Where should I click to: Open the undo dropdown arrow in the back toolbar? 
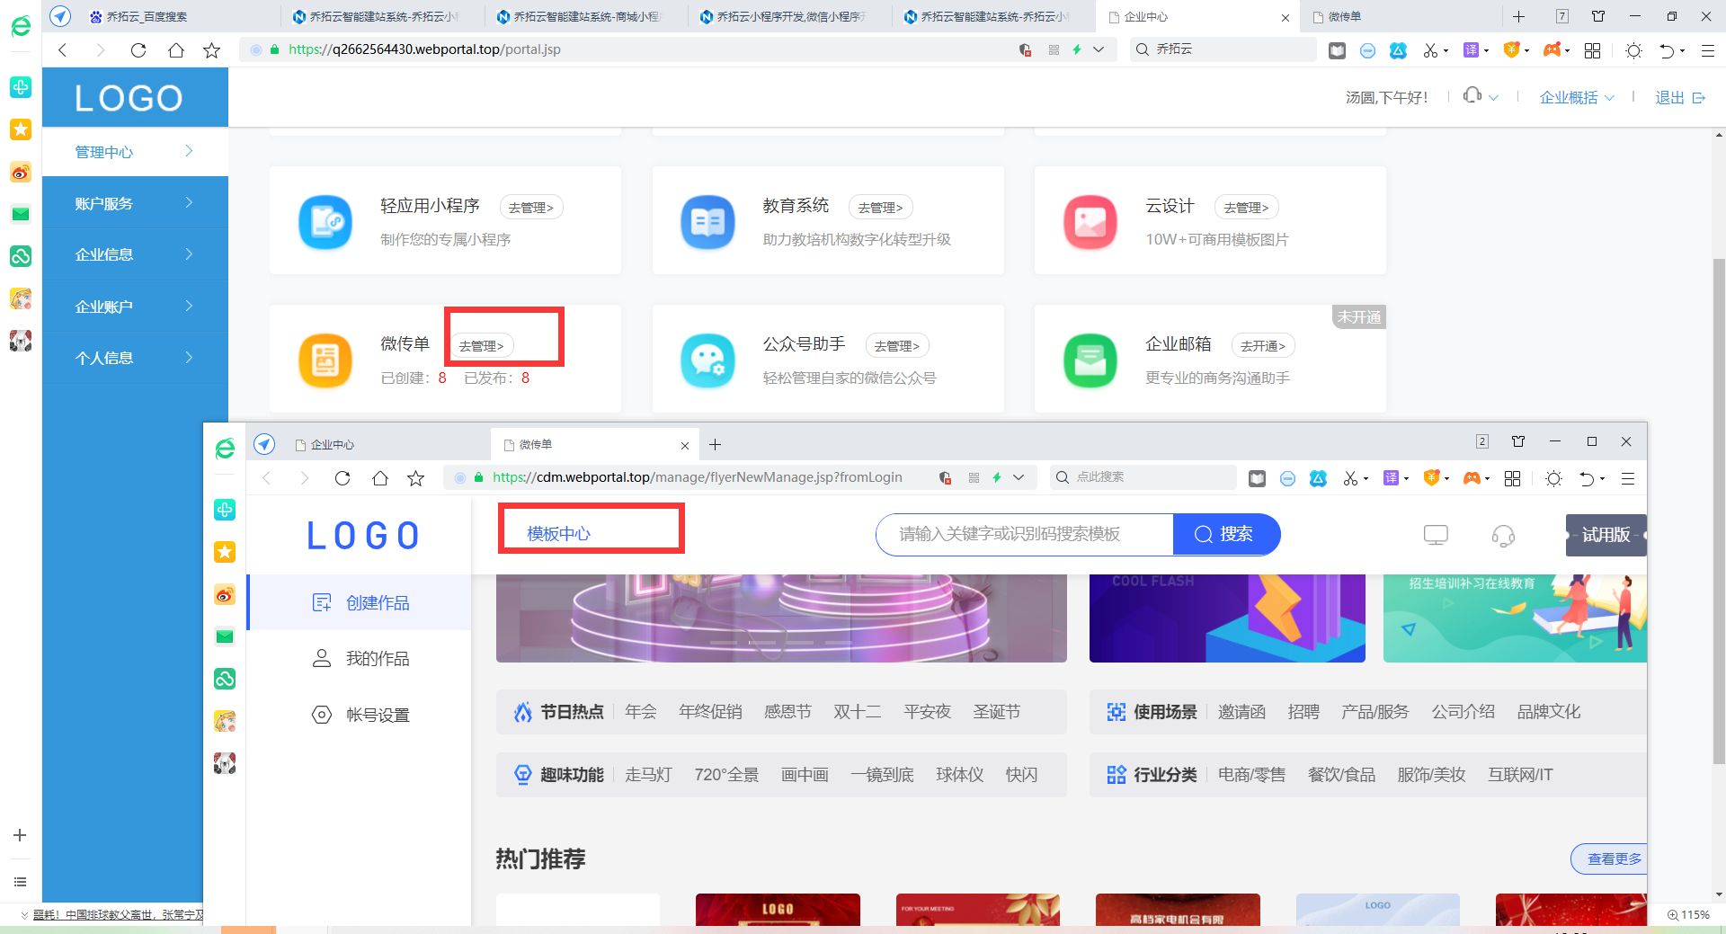click(x=1682, y=51)
